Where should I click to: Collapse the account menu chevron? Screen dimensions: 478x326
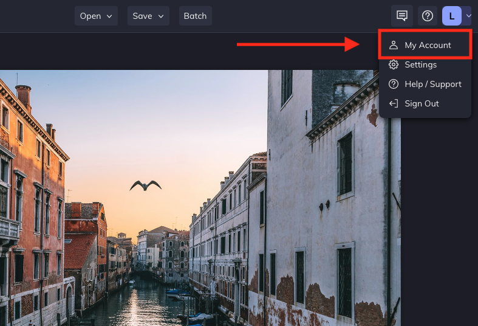tap(468, 16)
